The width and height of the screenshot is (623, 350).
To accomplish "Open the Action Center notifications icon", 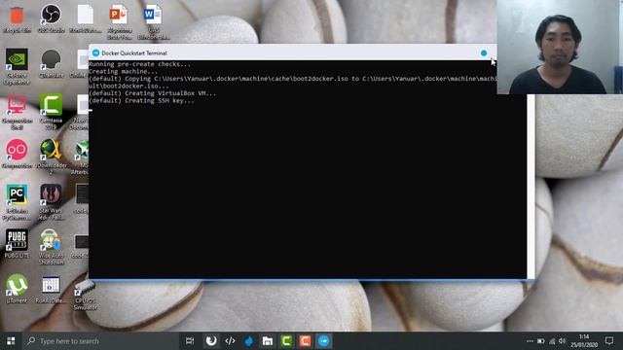I will pos(609,341).
